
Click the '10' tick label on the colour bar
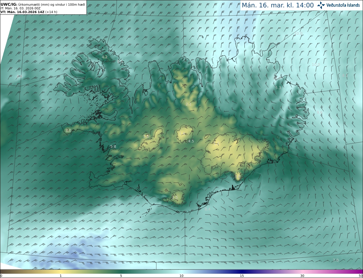pos(181,276)
